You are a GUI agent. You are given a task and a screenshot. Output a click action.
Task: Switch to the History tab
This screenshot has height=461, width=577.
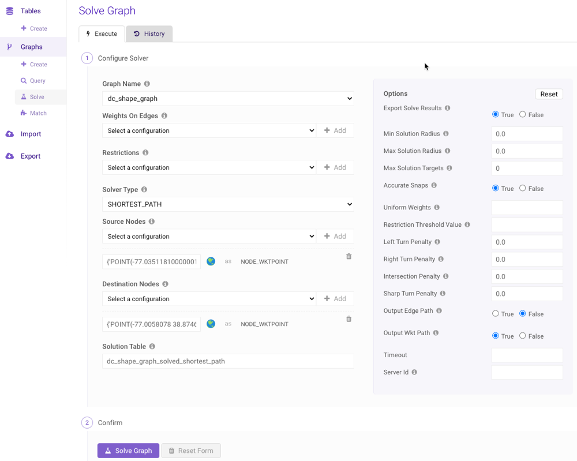pyautogui.click(x=149, y=34)
